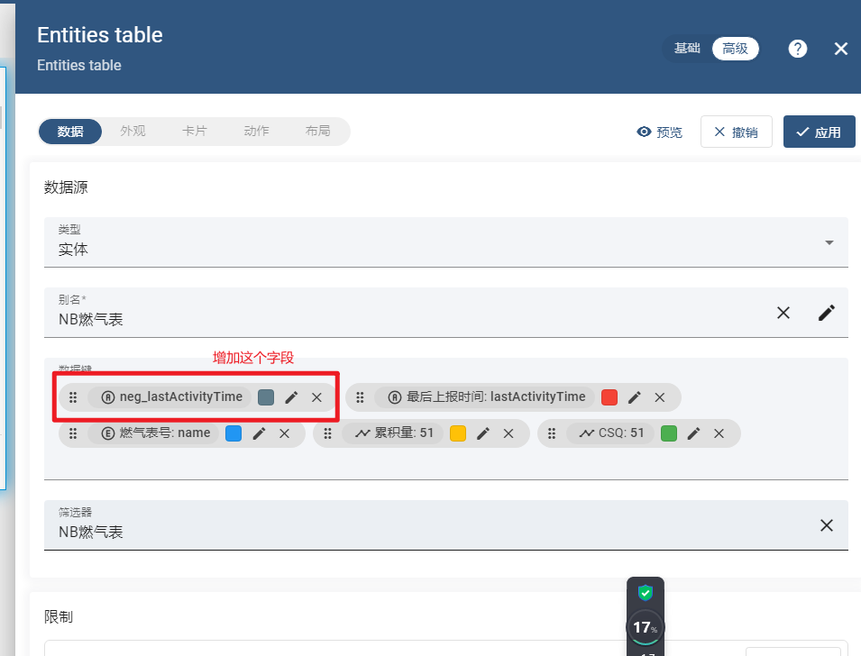Click the 应用 apply button
The image size is (861, 656).
click(819, 132)
